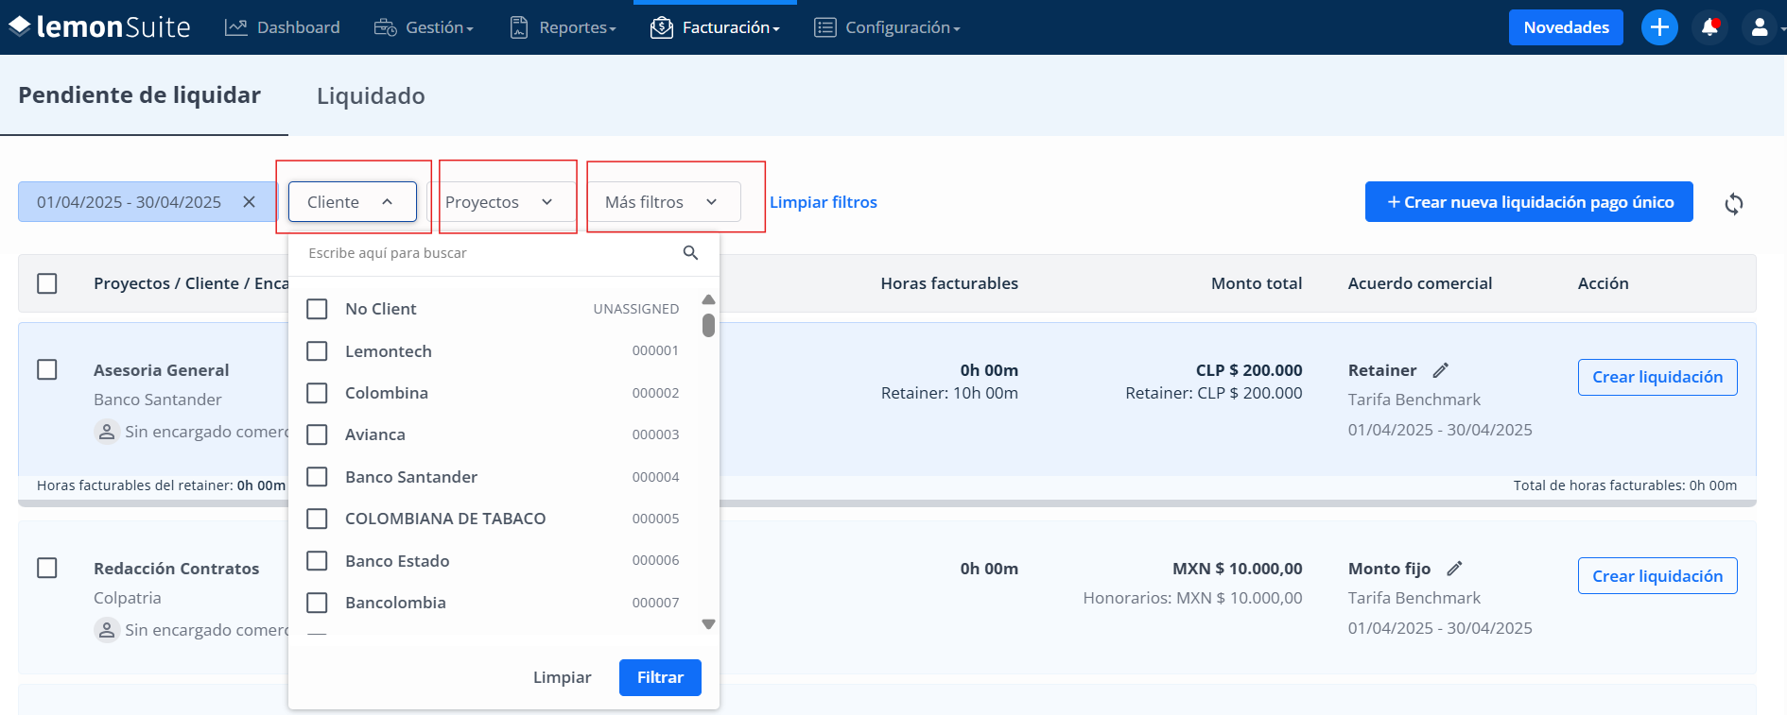
Task: Click the Horas facturables column header
Action: [949, 283]
